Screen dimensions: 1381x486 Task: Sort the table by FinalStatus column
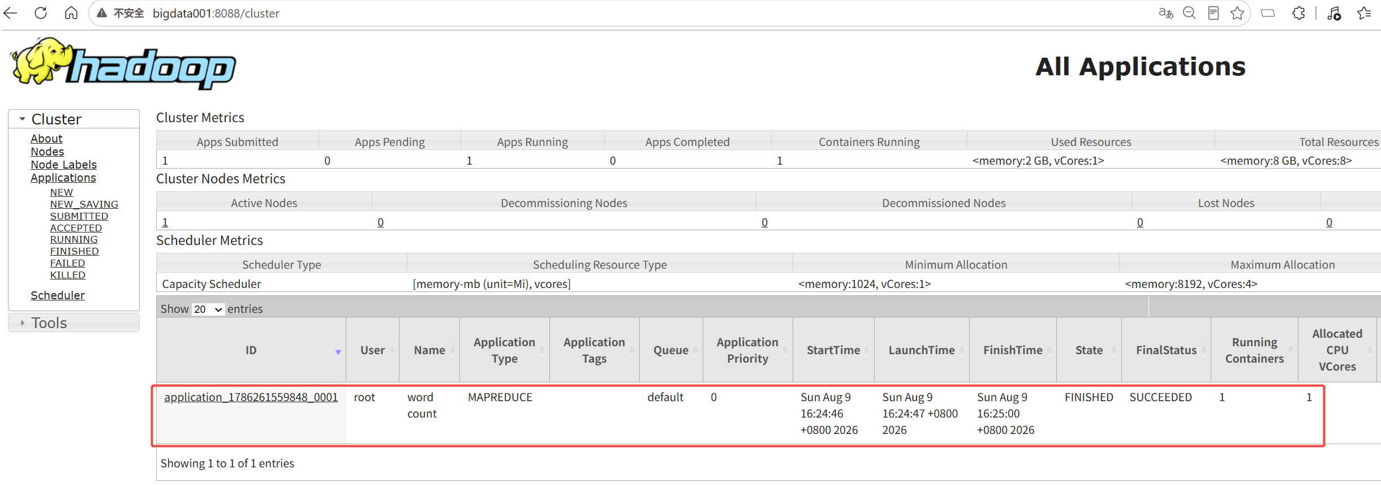click(1167, 350)
